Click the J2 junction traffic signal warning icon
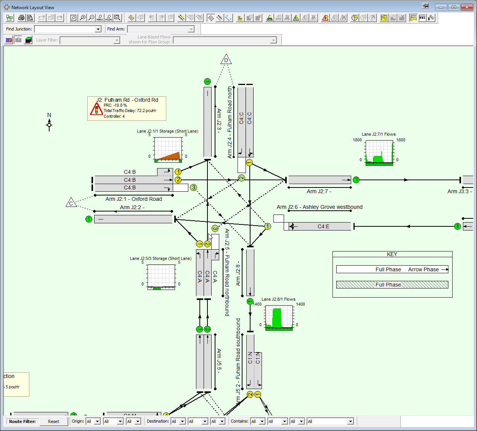 pyautogui.click(x=96, y=109)
